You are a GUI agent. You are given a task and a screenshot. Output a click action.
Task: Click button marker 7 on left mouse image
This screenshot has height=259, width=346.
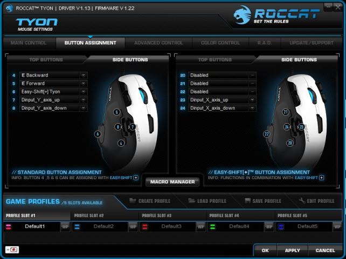pos(133,127)
